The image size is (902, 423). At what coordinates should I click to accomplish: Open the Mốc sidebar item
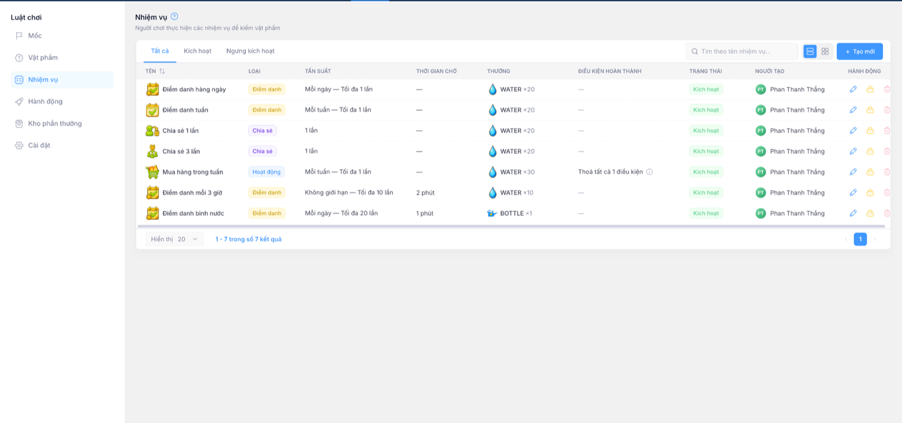35,36
